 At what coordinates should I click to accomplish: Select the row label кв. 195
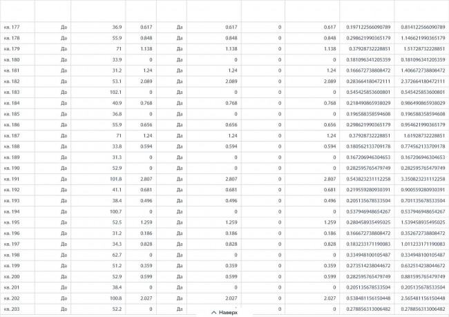(x=12, y=222)
